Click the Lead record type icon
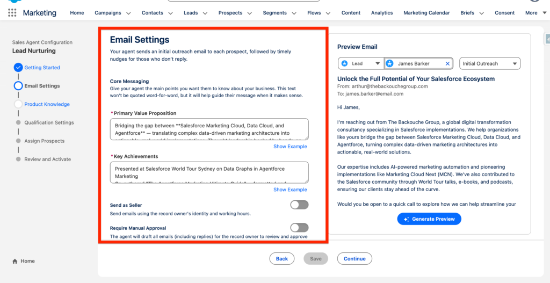The height and width of the screenshot is (283, 550). click(345, 64)
